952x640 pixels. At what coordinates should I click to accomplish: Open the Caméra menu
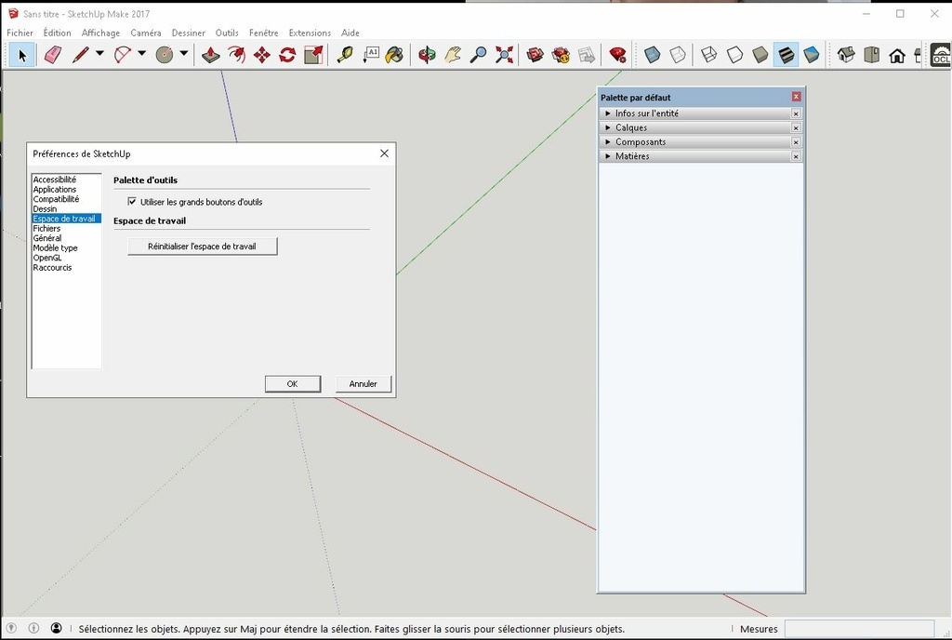[146, 33]
